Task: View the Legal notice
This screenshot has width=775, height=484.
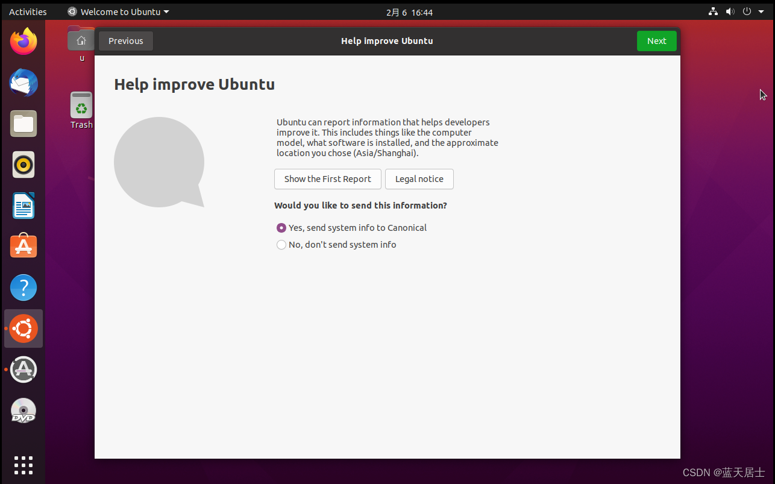Action: pos(419,179)
